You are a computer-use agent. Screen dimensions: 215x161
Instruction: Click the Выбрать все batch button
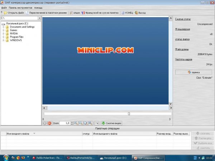(203, 143)
